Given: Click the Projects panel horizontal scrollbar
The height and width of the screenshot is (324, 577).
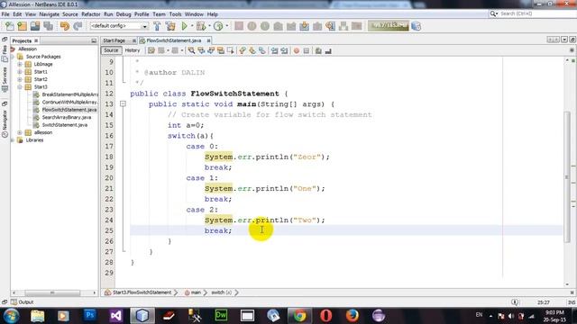Looking at the screenshot, I should tap(52, 292).
